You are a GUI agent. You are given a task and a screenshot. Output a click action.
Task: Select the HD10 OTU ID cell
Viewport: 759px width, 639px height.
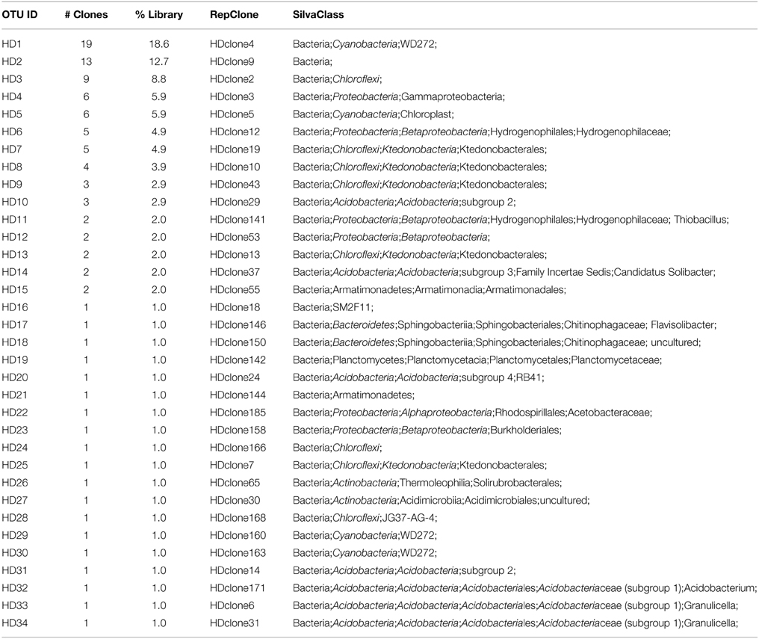(x=14, y=202)
